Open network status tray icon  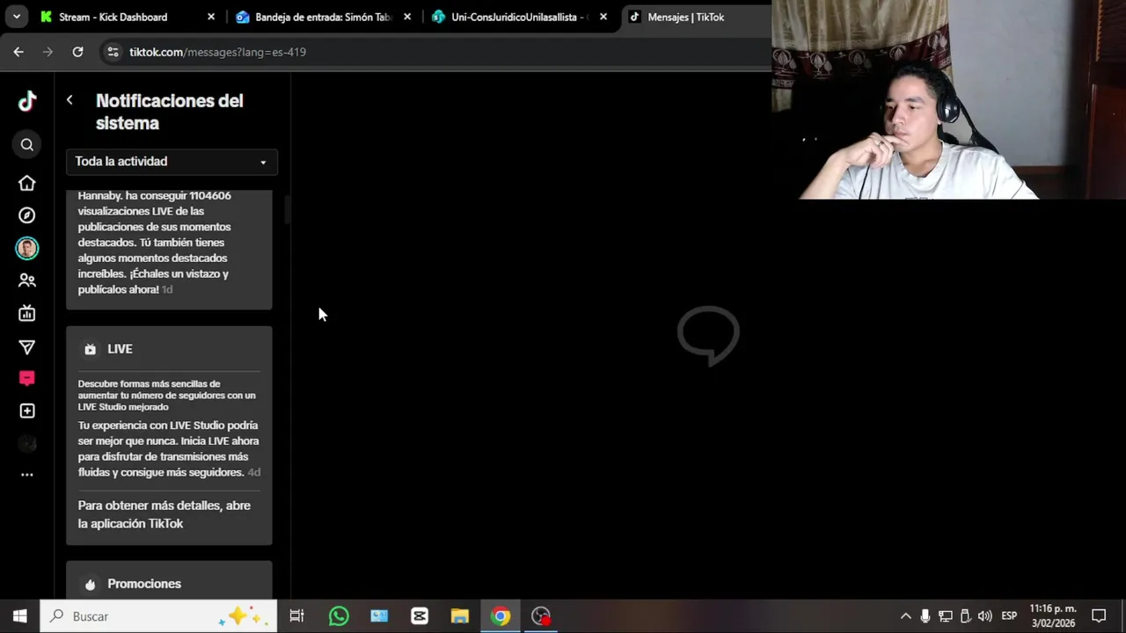tap(946, 616)
